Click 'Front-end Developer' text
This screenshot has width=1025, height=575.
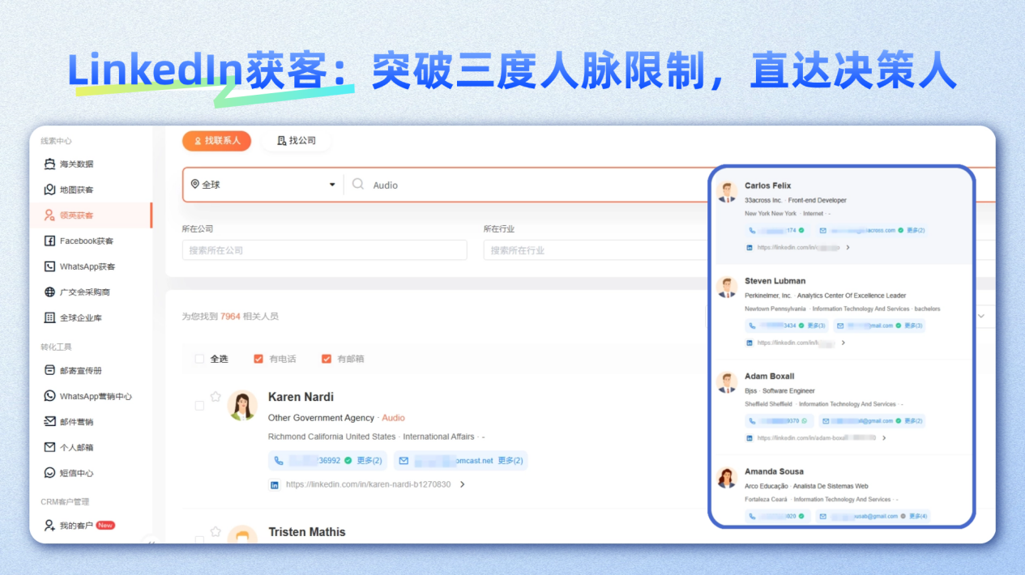coord(817,200)
